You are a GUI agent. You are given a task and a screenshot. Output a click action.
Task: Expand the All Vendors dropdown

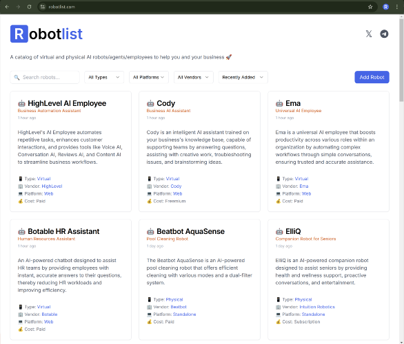pos(194,77)
